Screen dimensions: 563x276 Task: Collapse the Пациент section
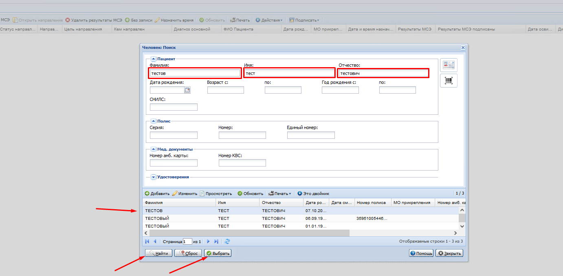[x=154, y=59]
